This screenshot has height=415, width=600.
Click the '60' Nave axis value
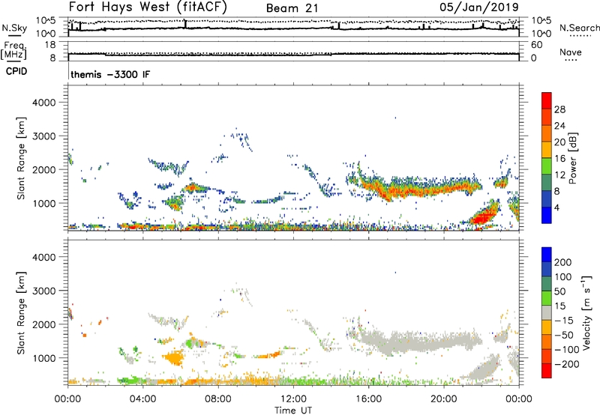536,45
